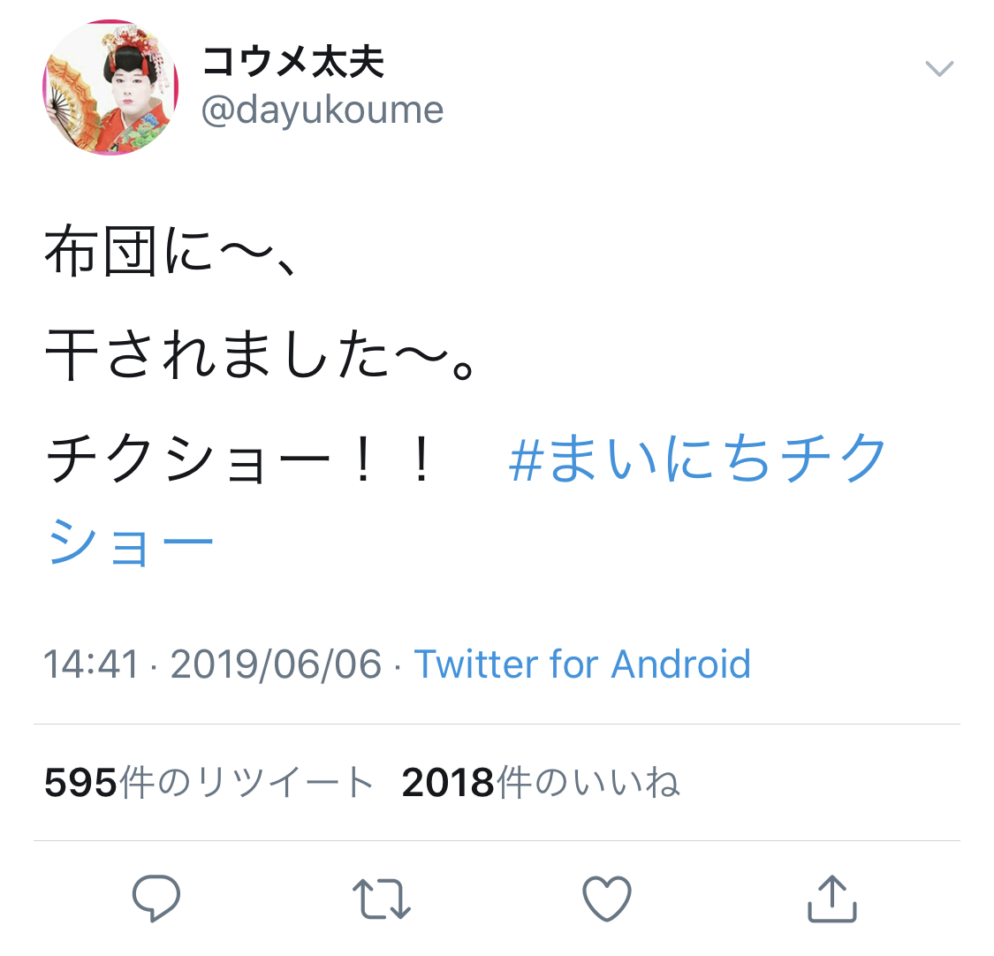Select the wrapped hashtag text ショー

coord(130,542)
